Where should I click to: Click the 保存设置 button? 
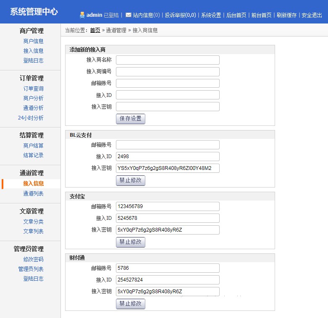point(131,119)
